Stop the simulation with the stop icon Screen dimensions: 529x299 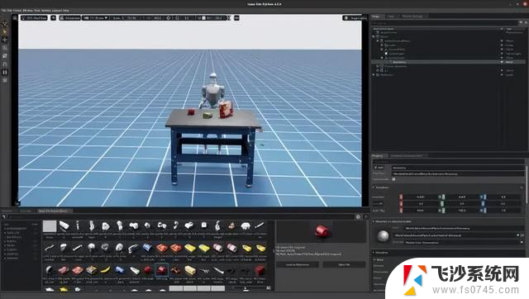(5, 80)
